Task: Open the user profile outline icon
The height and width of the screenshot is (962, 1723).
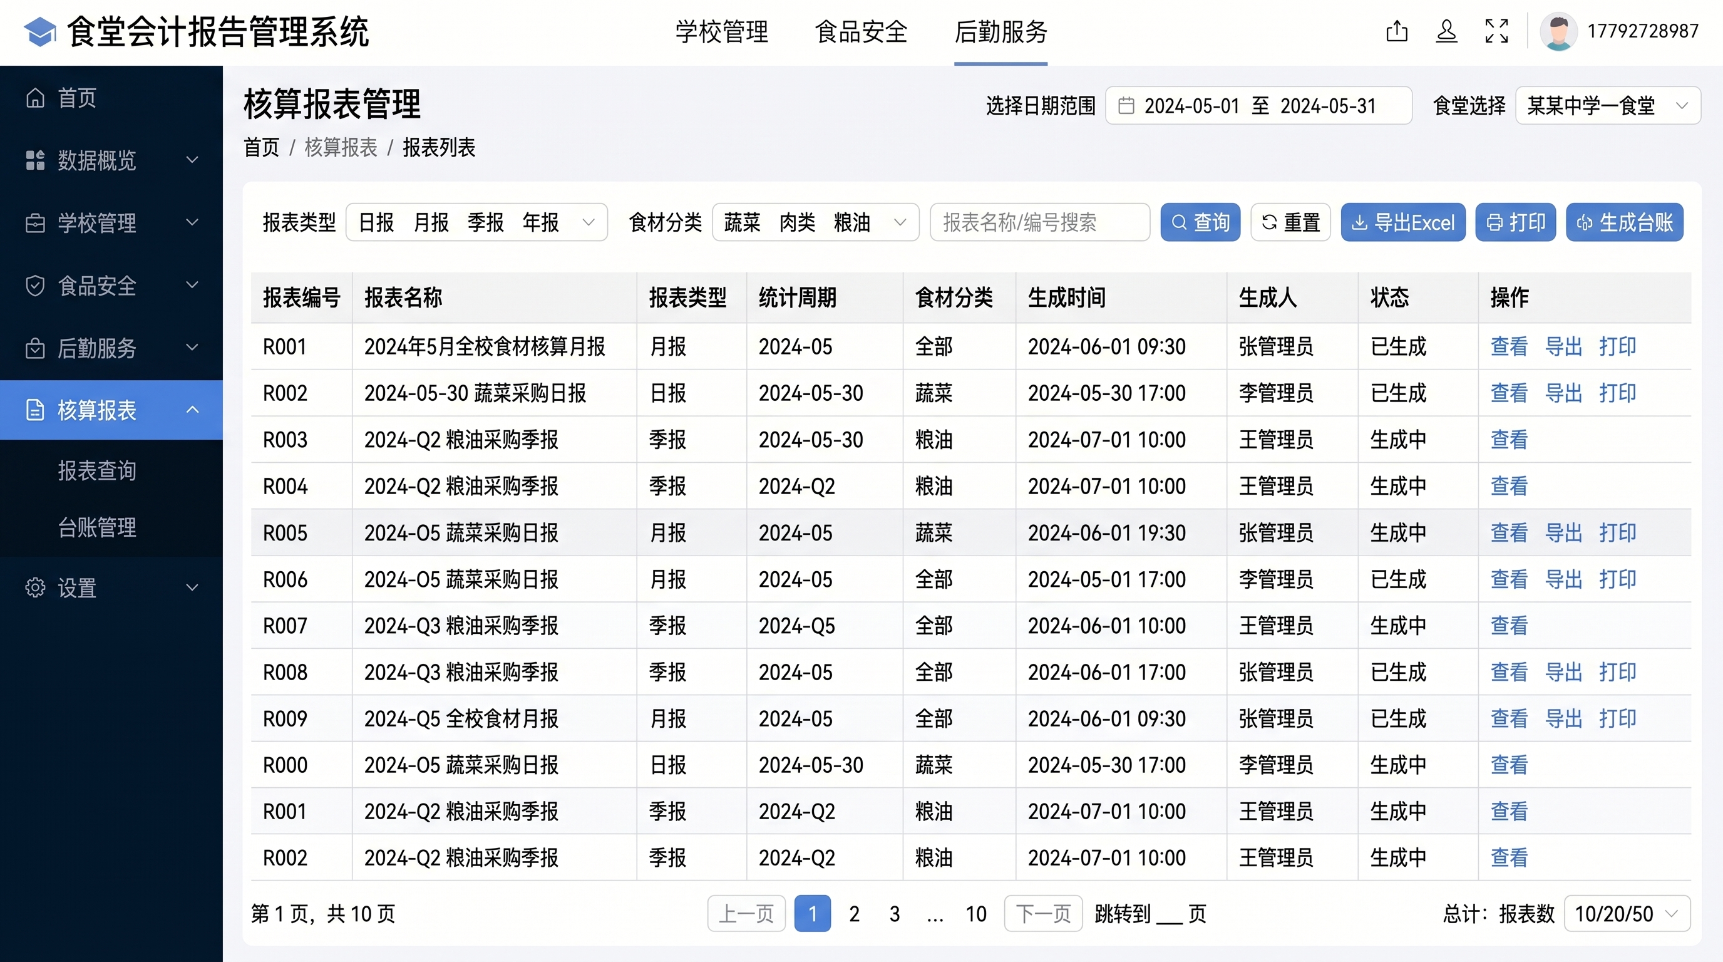Action: point(1446,31)
